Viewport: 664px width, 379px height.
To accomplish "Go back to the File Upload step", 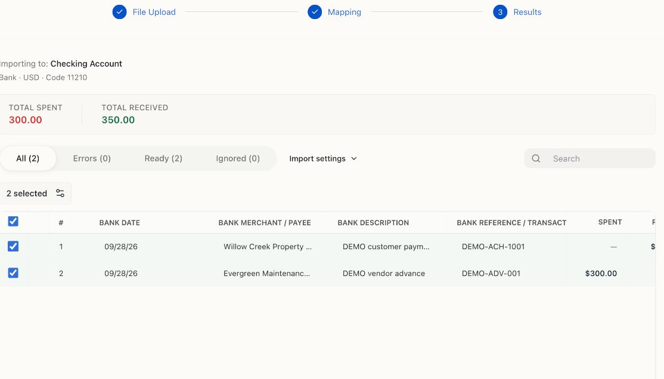I will 154,12.
